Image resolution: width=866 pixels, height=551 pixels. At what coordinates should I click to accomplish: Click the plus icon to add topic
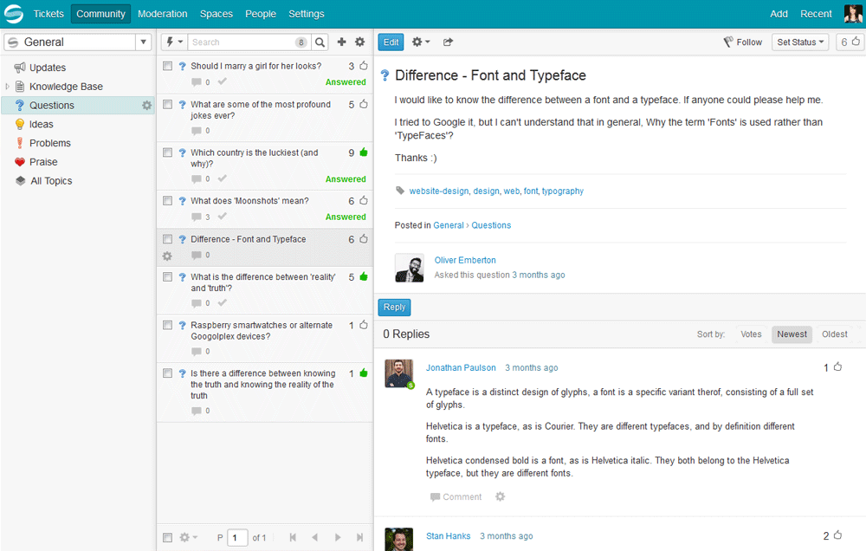pos(341,42)
